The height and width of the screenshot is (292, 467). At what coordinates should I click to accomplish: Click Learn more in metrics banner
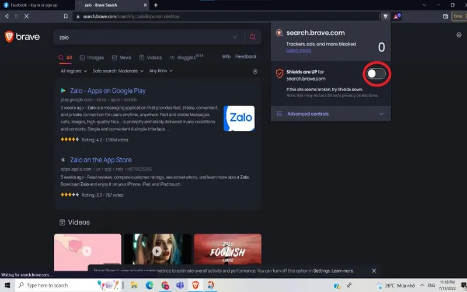tap(343, 271)
